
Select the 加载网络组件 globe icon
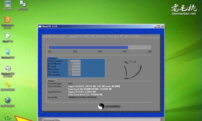pyautogui.click(x=8, y=102)
